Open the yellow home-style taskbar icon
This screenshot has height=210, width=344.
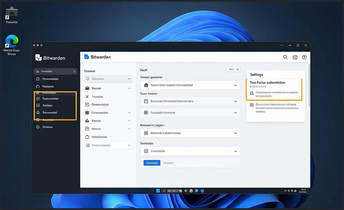[191, 191]
